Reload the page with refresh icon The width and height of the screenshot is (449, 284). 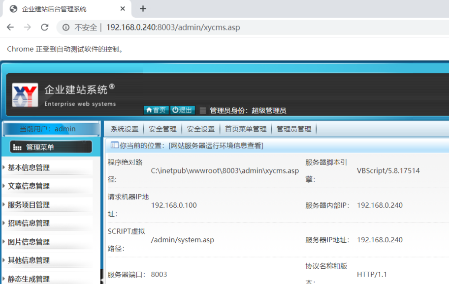pyautogui.click(x=45, y=27)
